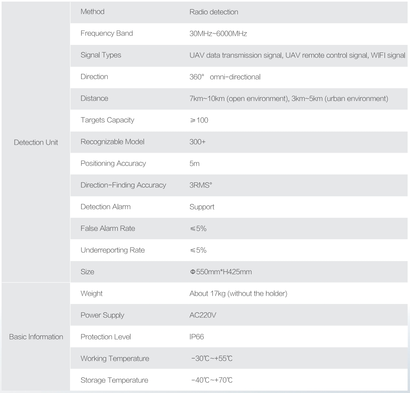Click the Signal Types row label
The width and height of the screenshot is (410, 393).
click(101, 55)
